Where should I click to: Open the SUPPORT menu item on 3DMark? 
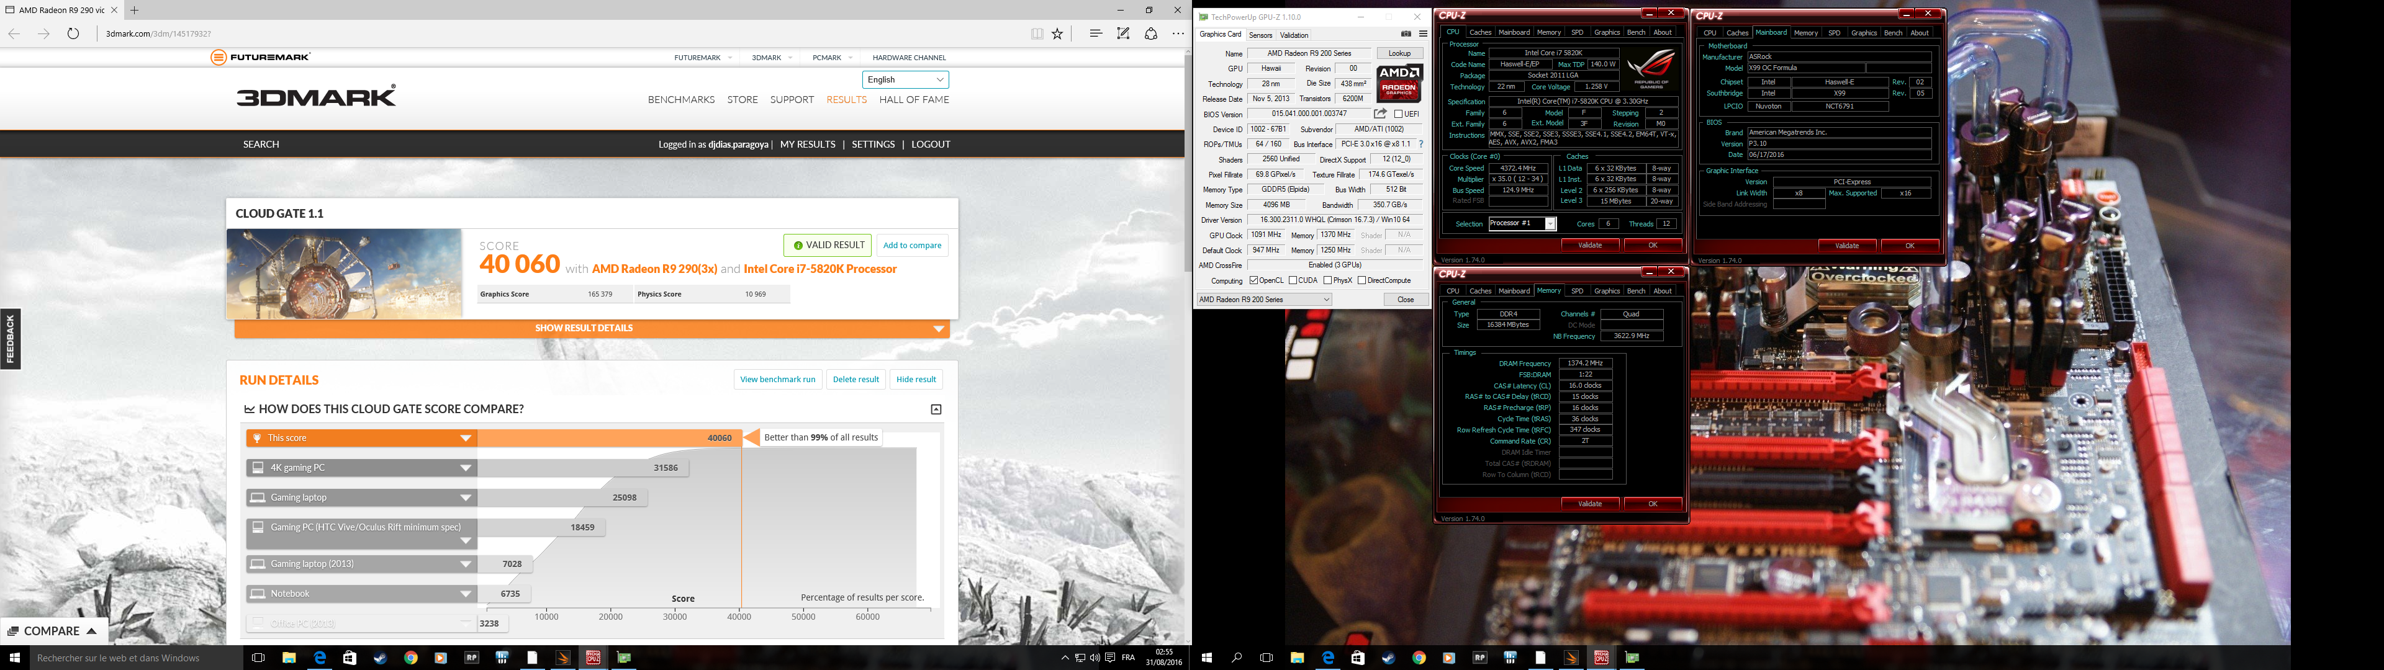(x=792, y=100)
